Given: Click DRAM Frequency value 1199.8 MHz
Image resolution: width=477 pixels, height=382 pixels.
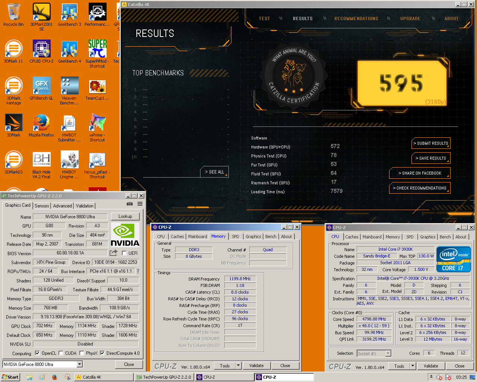Looking at the screenshot, I should [240, 279].
